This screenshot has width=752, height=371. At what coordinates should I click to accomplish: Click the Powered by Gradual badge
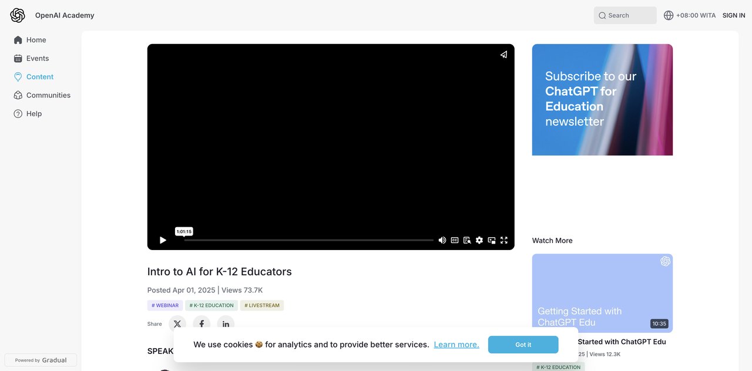tap(41, 360)
